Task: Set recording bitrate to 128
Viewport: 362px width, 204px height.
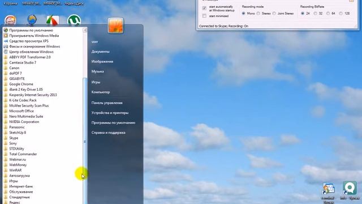Action: pos(341,14)
